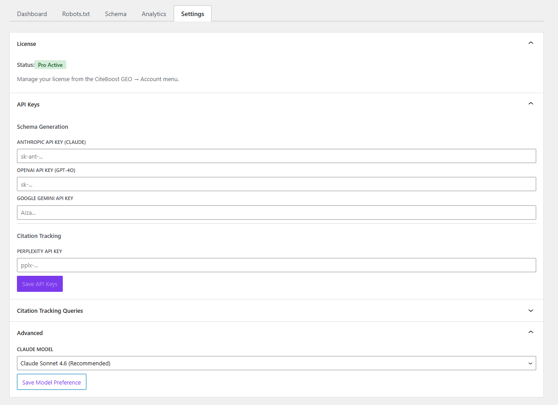Click the Settings tab
558x405 pixels.
(x=192, y=14)
